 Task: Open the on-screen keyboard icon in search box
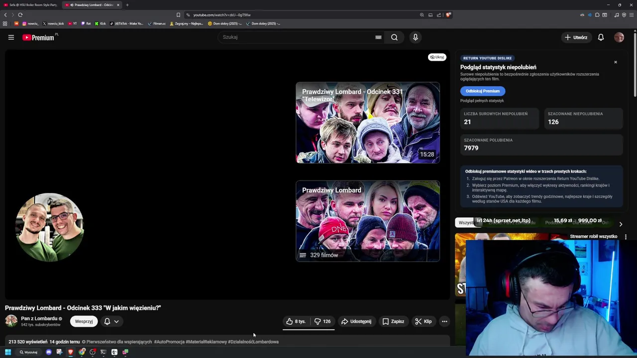(x=378, y=37)
